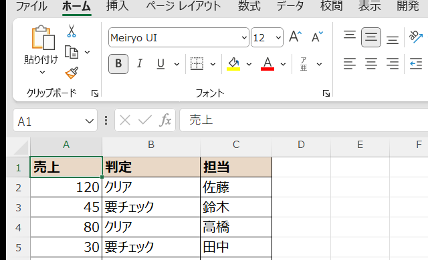Select column D header
428x260 pixels.
point(302,145)
